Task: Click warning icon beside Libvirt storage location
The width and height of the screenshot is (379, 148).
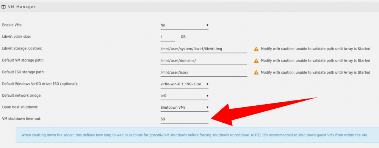Action: 256,49
